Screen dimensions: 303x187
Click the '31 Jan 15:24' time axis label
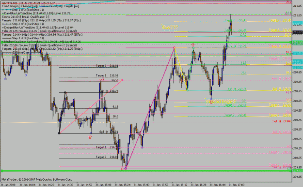pyautogui.click(x=122, y=185)
